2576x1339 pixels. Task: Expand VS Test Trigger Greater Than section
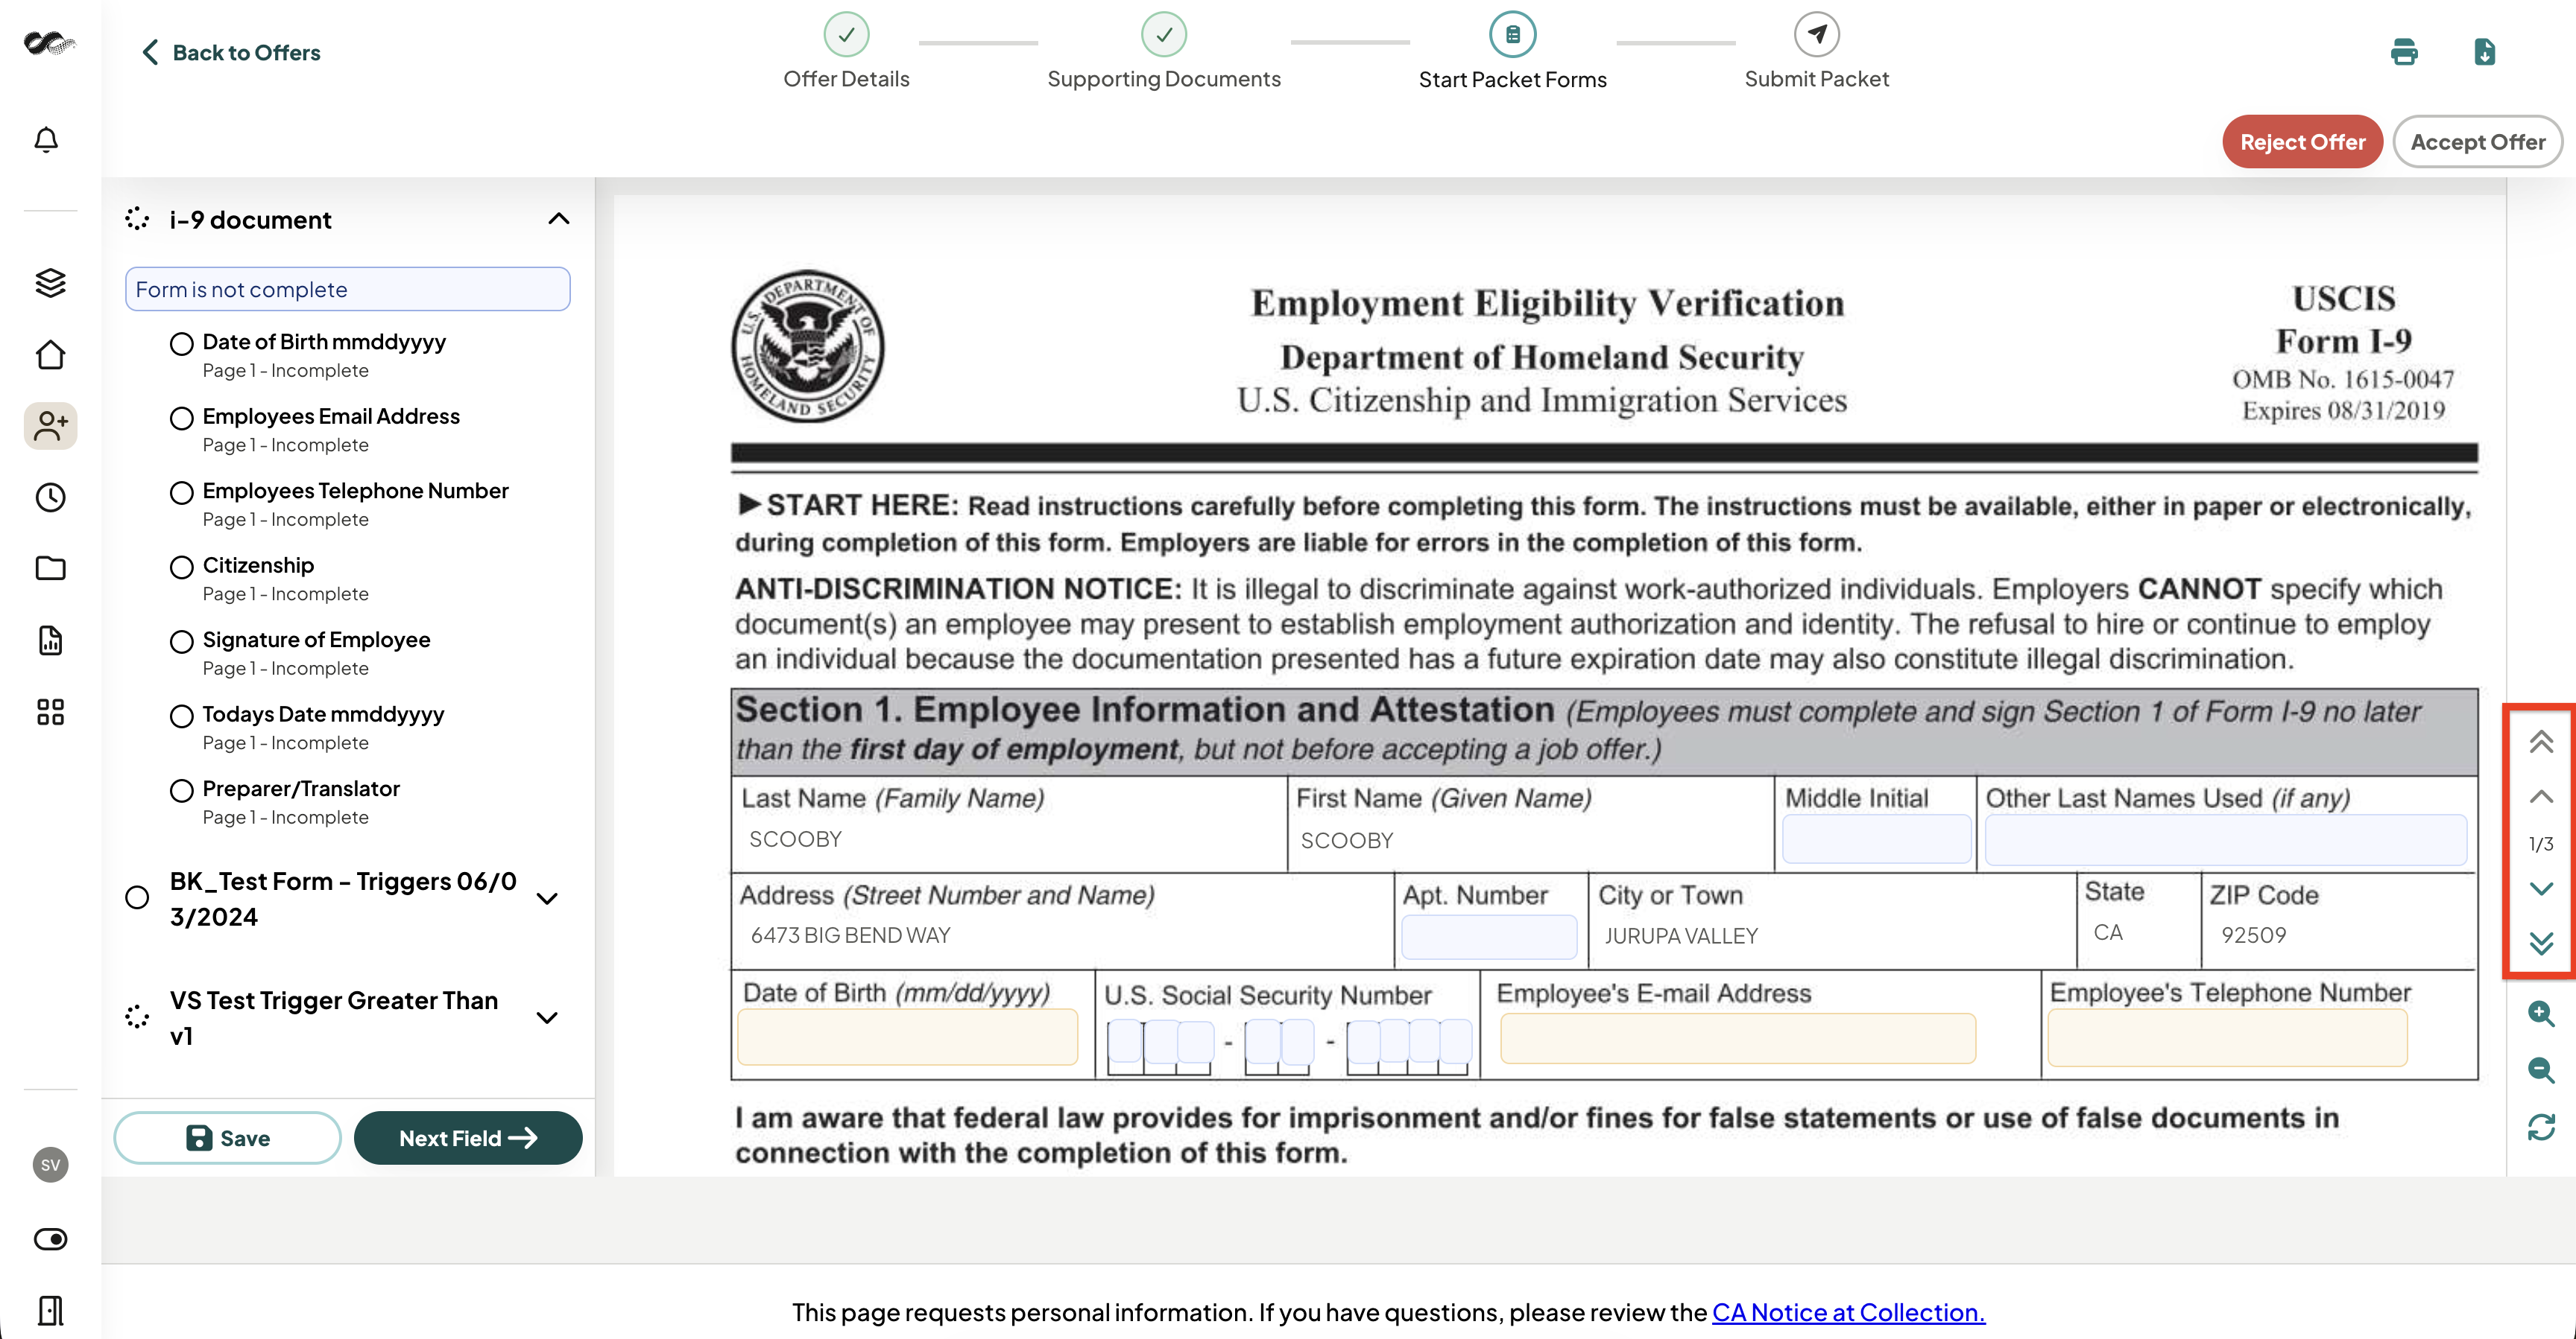tap(547, 1017)
